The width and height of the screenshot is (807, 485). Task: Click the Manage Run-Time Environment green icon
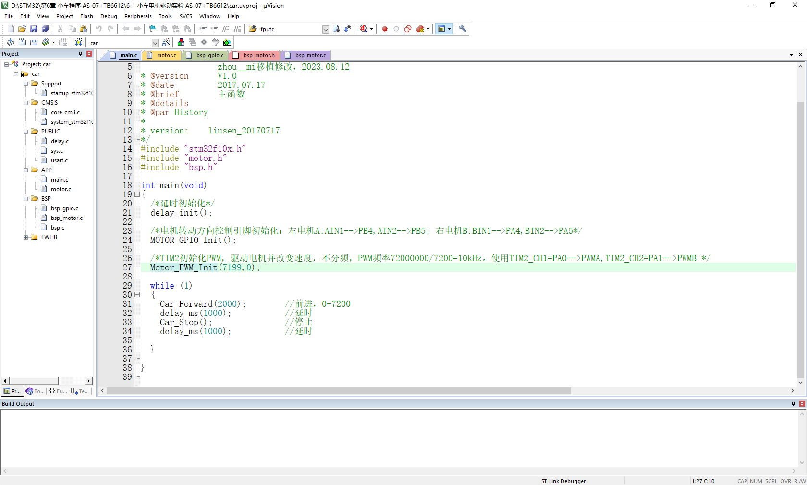227,42
